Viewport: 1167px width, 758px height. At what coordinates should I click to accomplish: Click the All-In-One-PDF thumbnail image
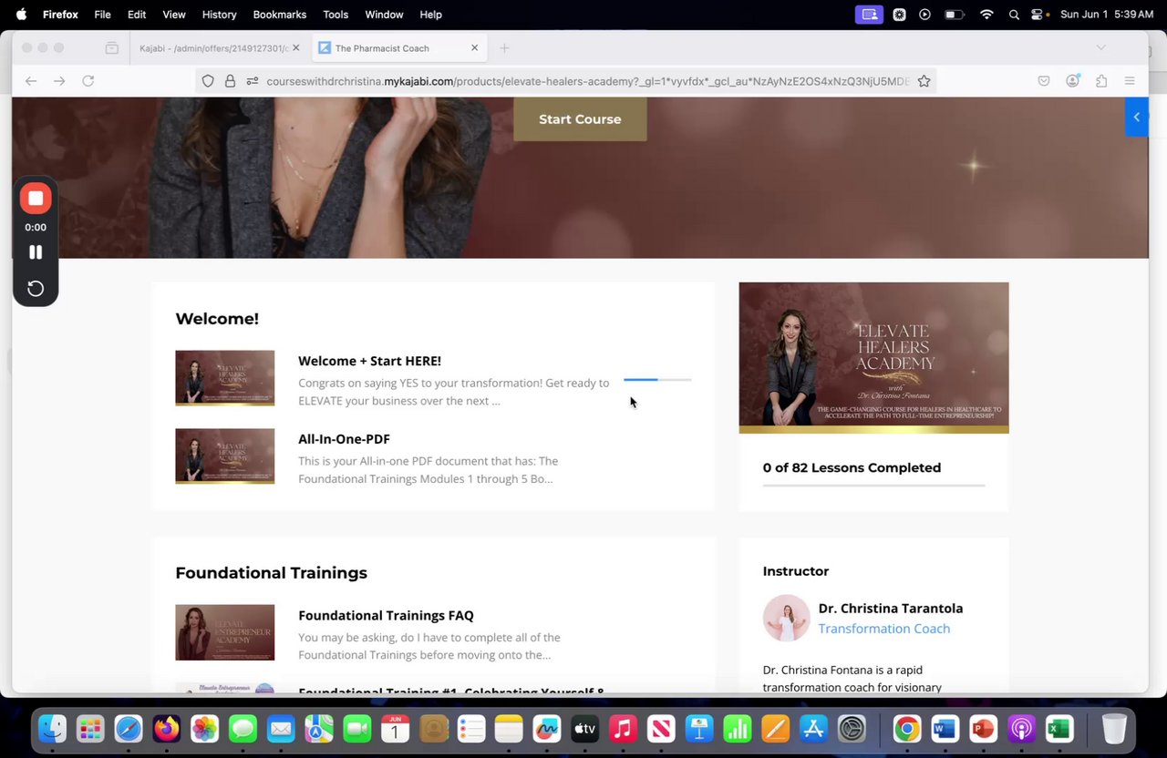(225, 456)
